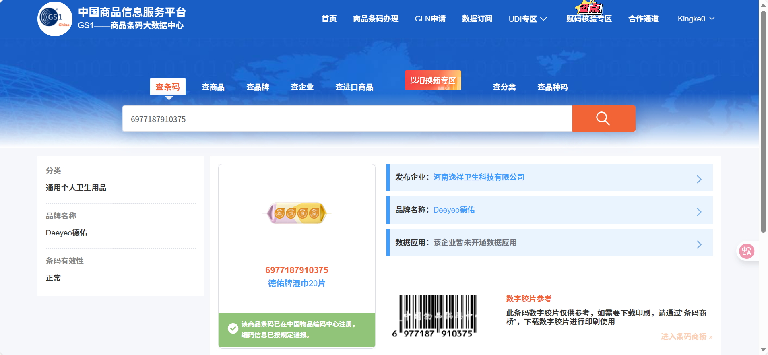768x355 pixels.
Task: Expand the 发布企业 row chevron
Action: 699,179
